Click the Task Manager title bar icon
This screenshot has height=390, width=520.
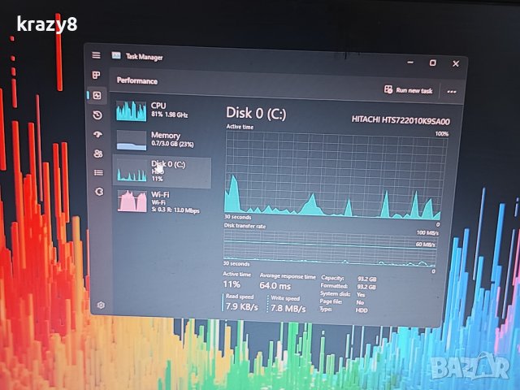(117, 56)
